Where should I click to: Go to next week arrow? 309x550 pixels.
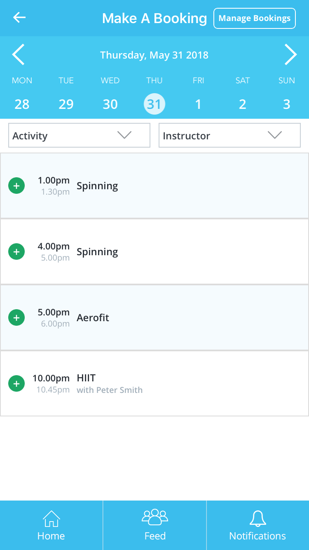[x=290, y=55]
